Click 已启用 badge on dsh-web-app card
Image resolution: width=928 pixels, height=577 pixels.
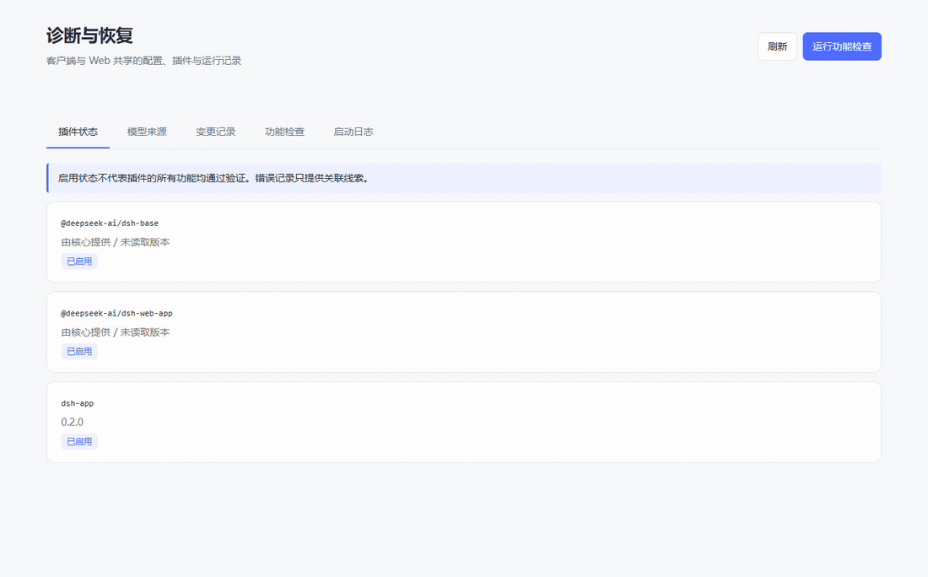click(79, 352)
